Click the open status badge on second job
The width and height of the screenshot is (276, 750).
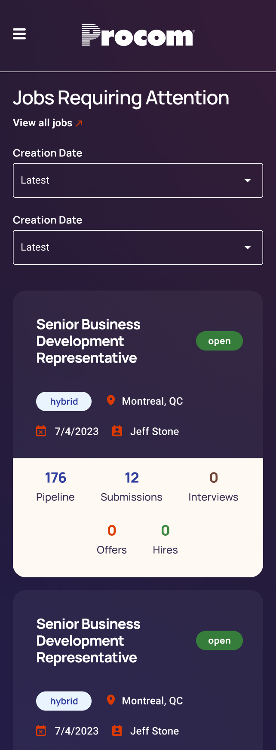click(x=220, y=640)
